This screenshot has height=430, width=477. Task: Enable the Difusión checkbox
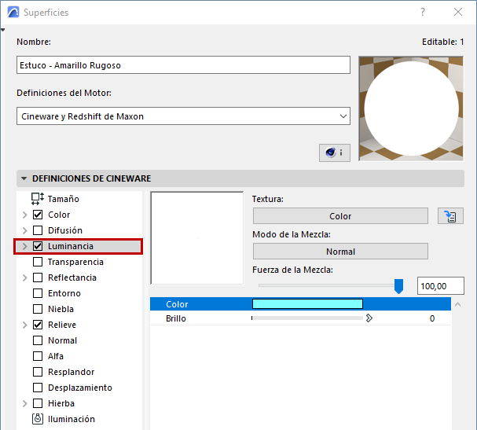[38, 230]
